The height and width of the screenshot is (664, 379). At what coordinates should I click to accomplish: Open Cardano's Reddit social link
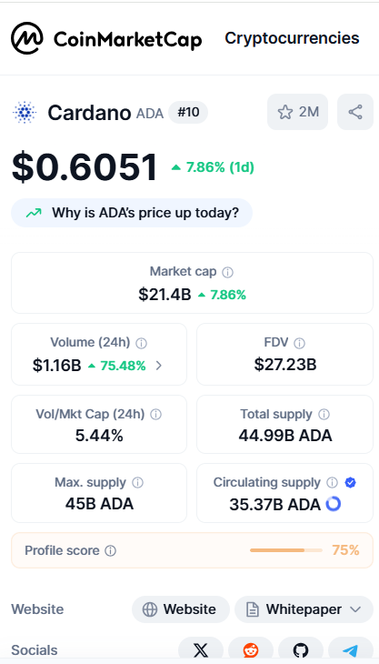point(251,650)
